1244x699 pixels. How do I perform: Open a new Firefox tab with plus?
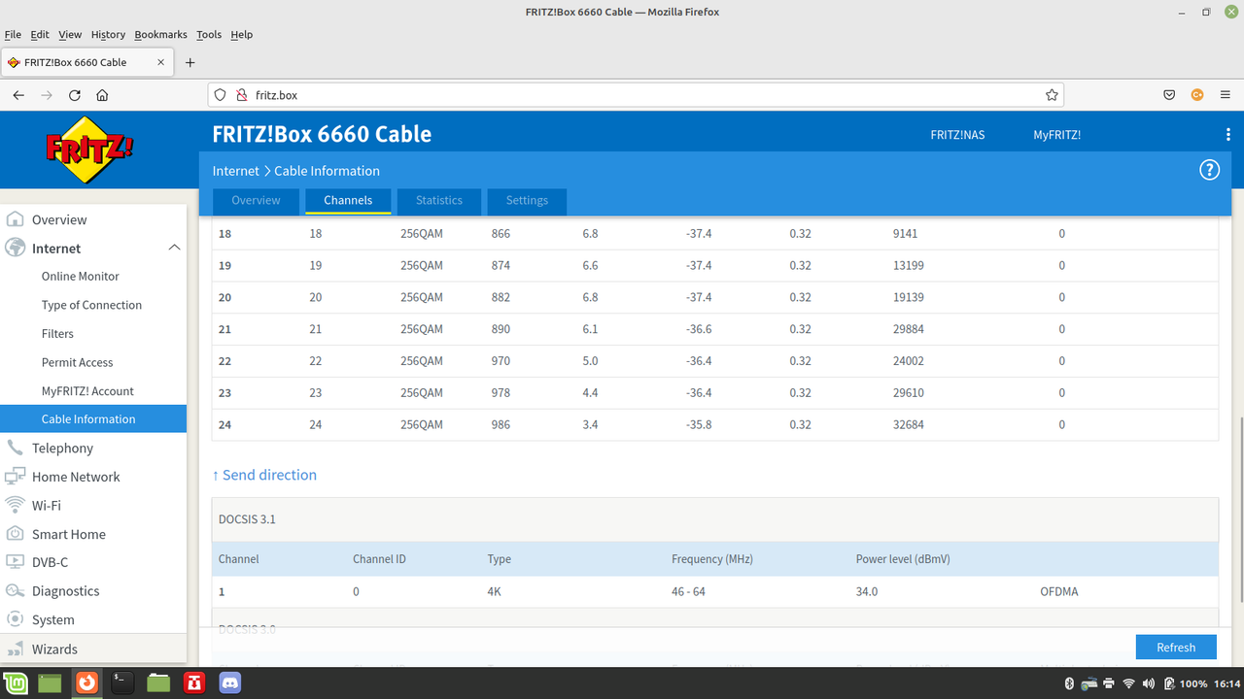[190, 62]
